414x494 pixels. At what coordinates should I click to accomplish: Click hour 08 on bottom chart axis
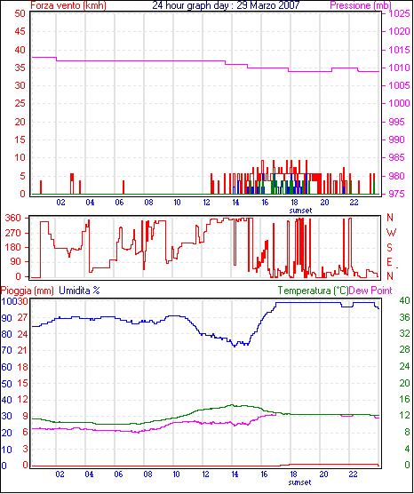[x=147, y=474]
